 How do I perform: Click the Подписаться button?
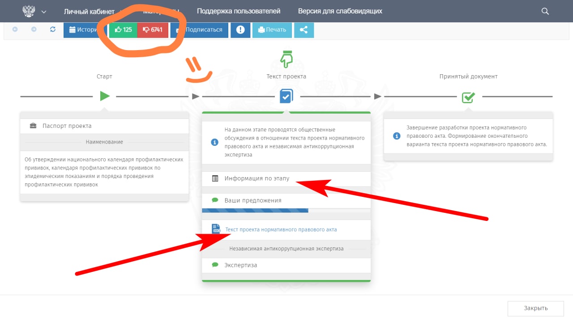[x=200, y=30]
